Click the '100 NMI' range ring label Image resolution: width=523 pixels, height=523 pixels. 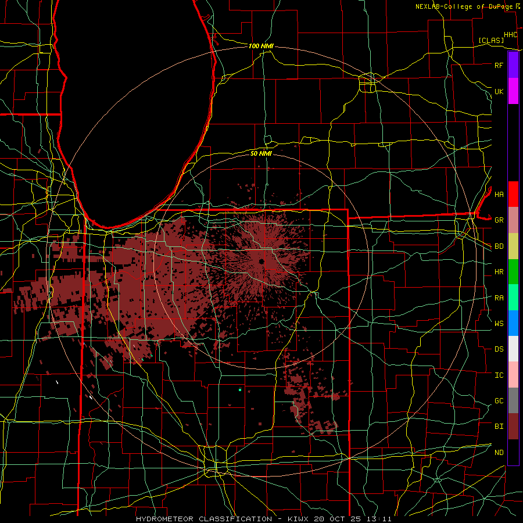pyautogui.click(x=261, y=46)
